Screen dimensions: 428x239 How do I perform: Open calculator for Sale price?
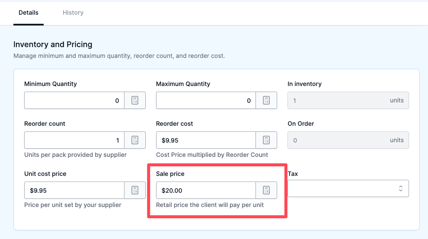click(266, 190)
